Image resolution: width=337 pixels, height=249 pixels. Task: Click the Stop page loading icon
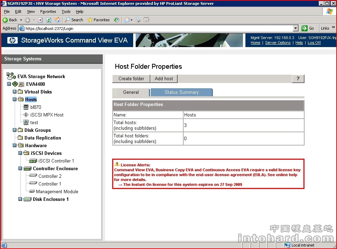click(x=40, y=20)
